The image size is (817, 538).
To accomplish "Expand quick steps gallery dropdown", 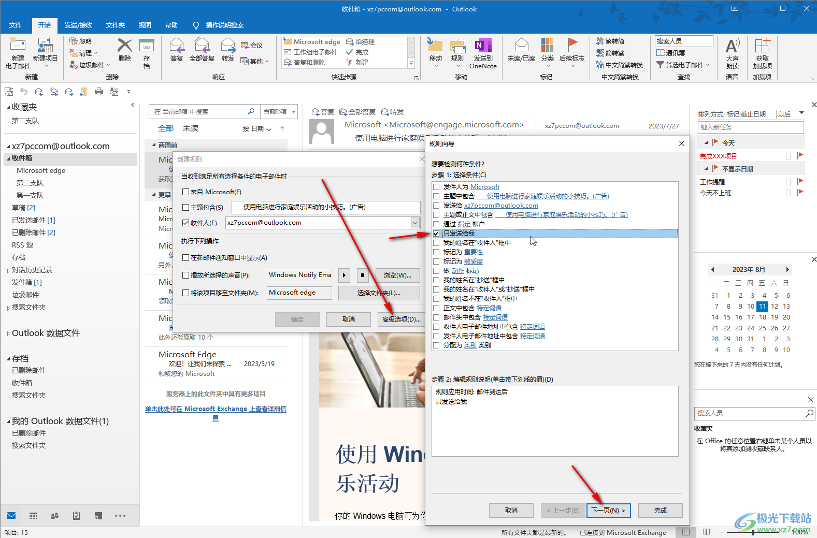I will 411,64.
